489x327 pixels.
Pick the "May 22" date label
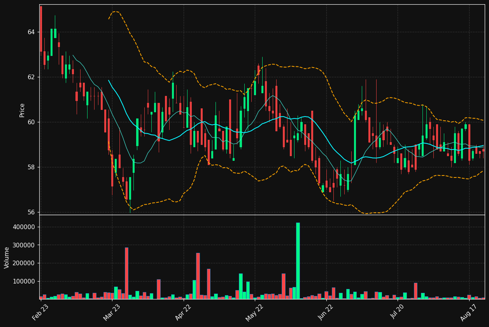click(254, 312)
